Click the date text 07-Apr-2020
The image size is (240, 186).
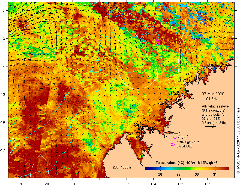coord(213,94)
